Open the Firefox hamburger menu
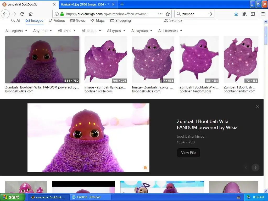The width and height of the screenshot is (268, 201). pos(263,14)
